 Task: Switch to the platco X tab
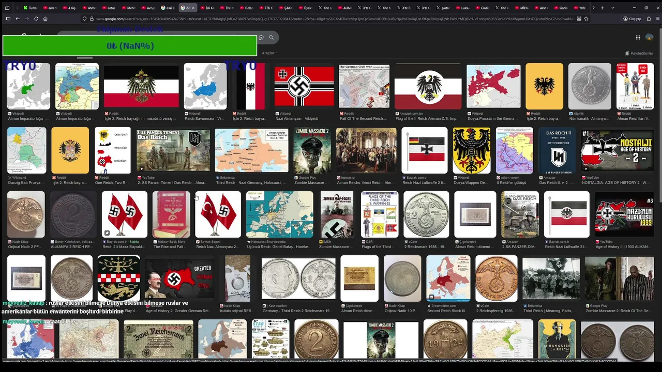click(443, 8)
